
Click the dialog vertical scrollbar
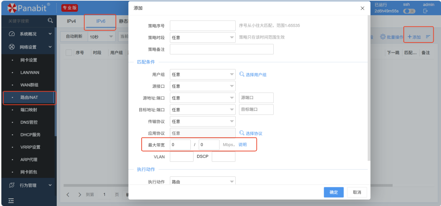[369, 87]
